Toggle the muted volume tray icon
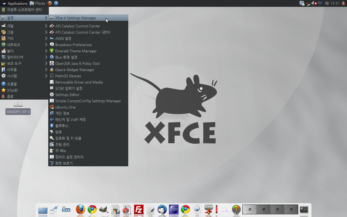Screen dimensions: 347x217 click(x=314, y=3)
